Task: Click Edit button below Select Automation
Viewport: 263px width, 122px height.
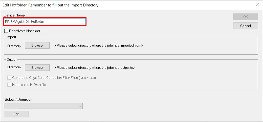Action: pos(16,114)
